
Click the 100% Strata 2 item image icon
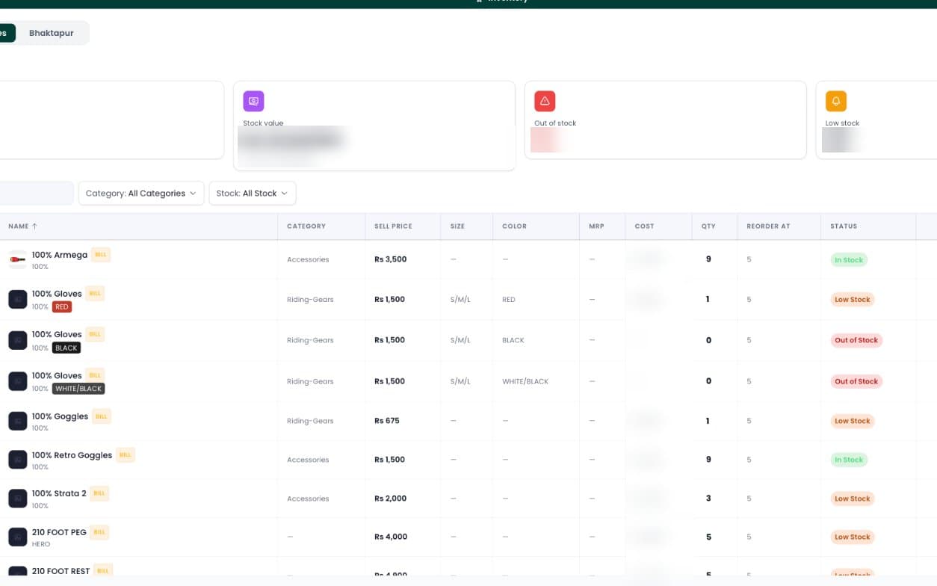(x=18, y=499)
